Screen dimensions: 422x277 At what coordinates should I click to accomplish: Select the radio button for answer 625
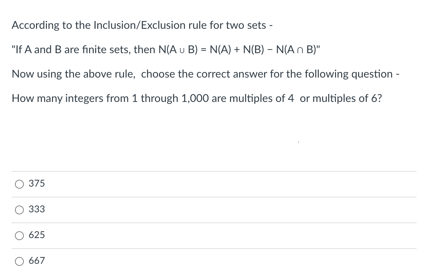tap(19, 236)
